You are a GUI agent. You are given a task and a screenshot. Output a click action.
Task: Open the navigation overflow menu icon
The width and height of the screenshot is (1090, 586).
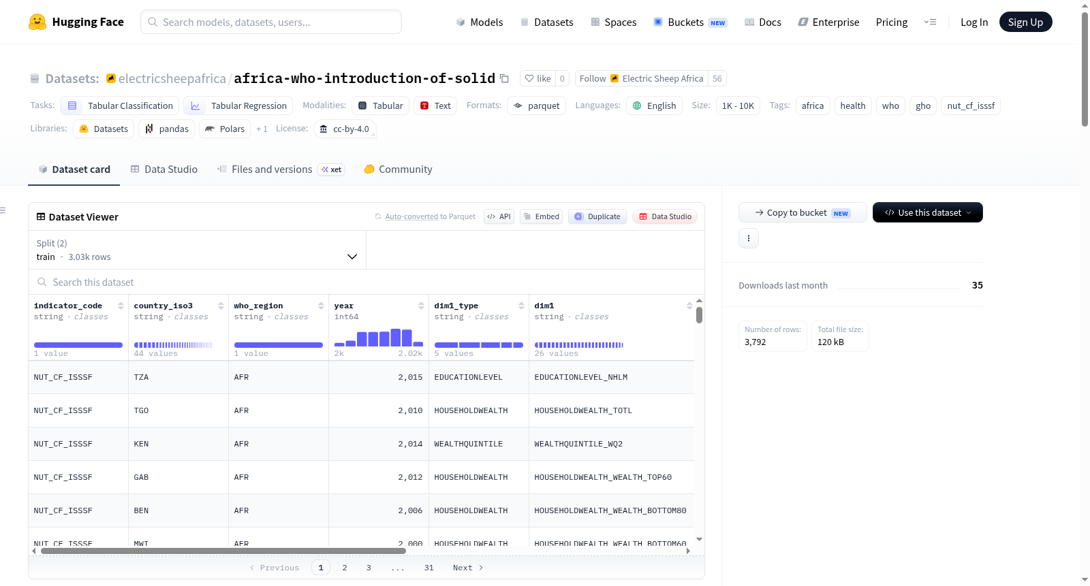930,22
